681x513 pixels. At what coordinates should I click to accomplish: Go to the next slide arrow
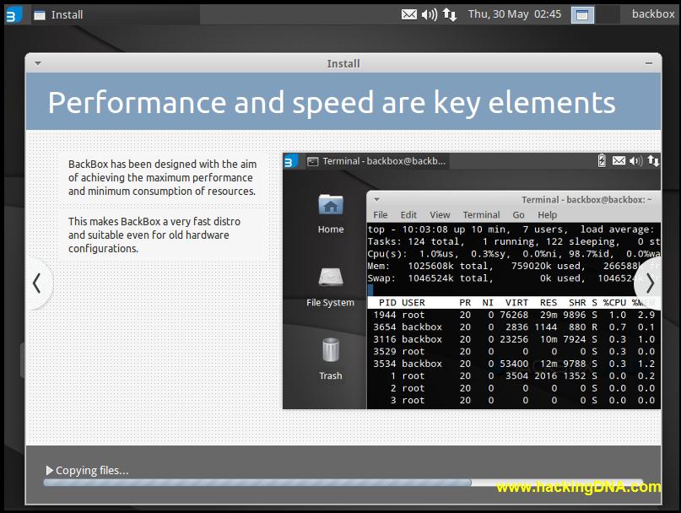pyautogui.click(x=649, y=283)
